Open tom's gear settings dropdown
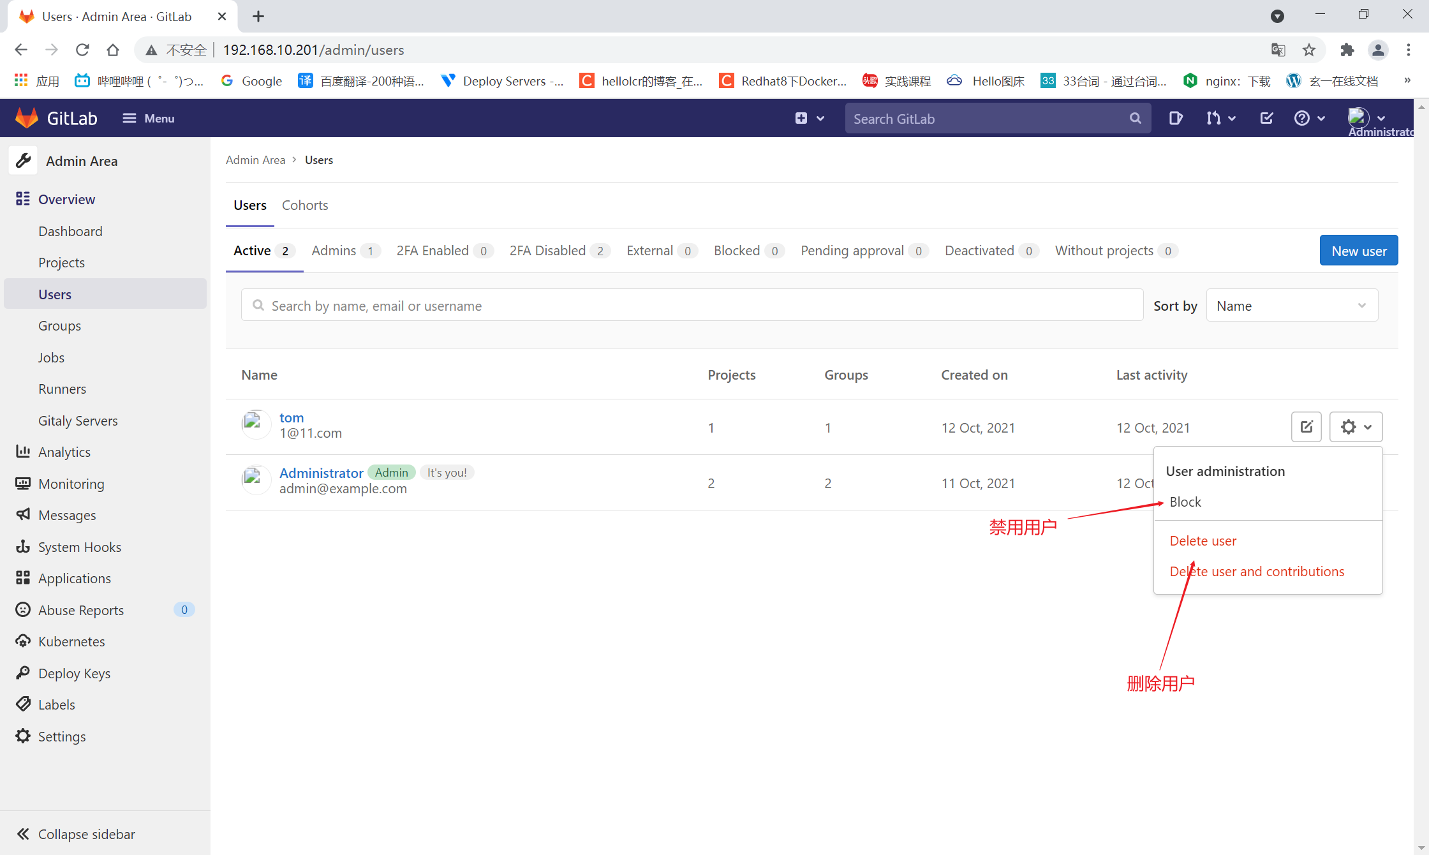 tap(1356, 427)
